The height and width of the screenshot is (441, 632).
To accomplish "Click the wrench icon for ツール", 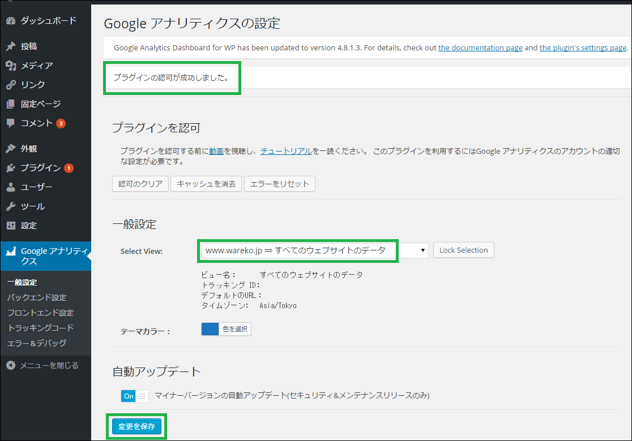I will coord(11,206).
